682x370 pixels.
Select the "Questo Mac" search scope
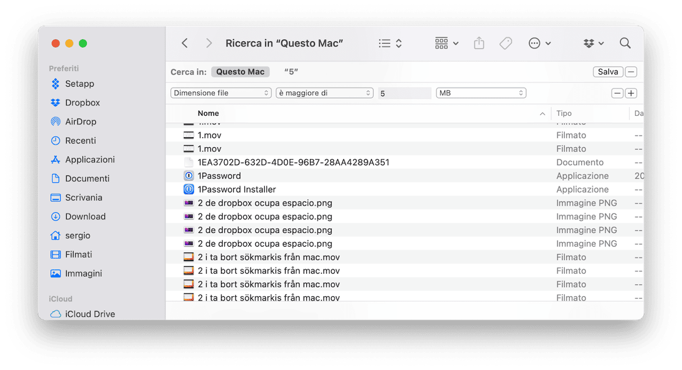coord(240,72)
